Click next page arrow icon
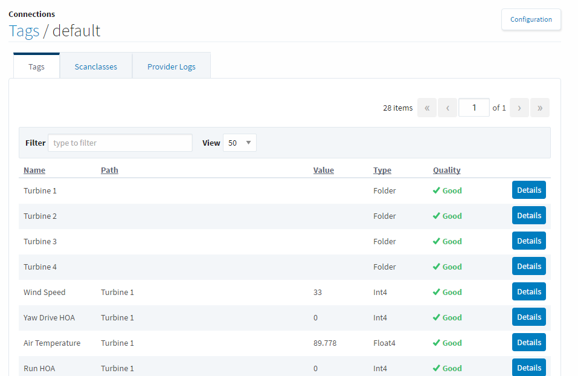The height and width of the screenshot is (376, 578). click(519, 108)
